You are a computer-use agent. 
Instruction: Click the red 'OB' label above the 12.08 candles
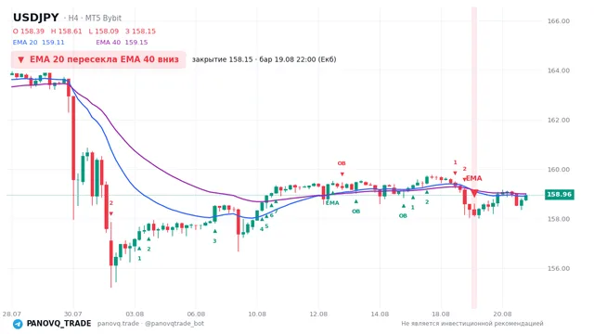(x=342, y=163)
